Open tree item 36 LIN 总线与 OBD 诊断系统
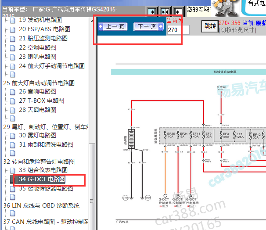Screen dimensions: 266x230 41,205
